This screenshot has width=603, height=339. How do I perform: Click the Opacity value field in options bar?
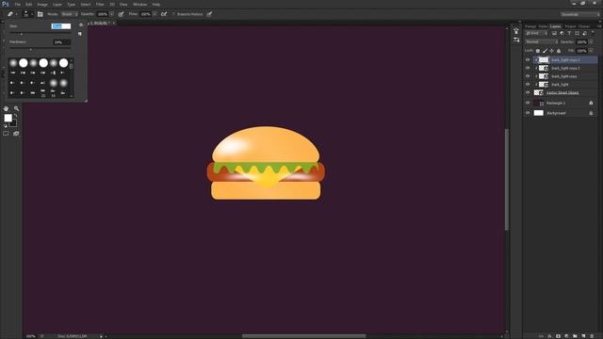103,14
